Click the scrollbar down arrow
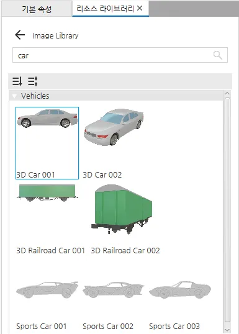Screen dimensions: 239x334 (x=227, y=330)
